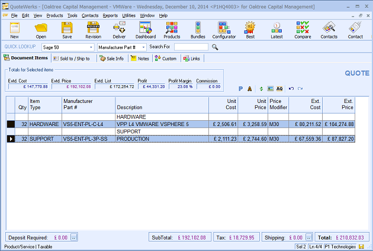Open the Contacts menu
The image size is (373, 251).
coord(90,15)
